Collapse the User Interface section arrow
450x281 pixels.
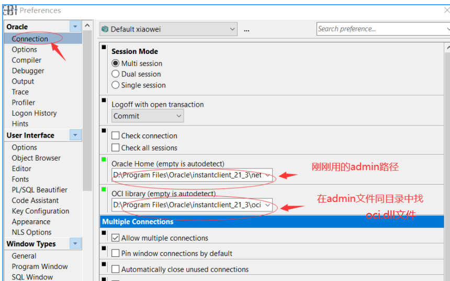click(x=75, y=135)
